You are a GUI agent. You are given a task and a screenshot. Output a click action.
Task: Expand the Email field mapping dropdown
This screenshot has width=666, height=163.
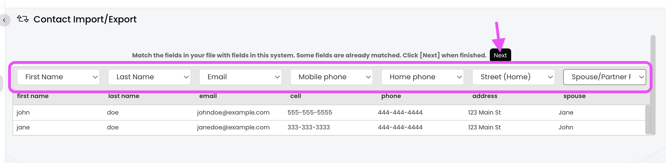pos(241,77)
